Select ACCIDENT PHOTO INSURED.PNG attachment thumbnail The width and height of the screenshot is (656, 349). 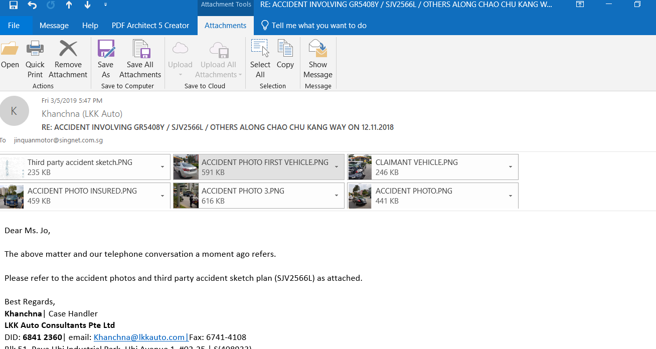pos(12,196)
